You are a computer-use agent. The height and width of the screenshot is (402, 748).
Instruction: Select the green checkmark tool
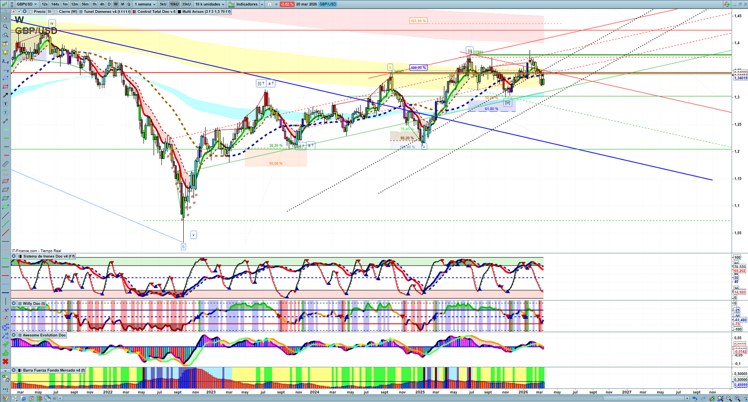click(5, 345)
